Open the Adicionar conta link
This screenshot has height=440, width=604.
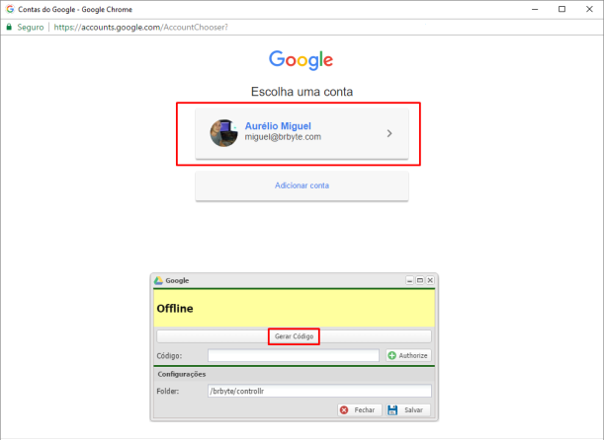pyautogui.click(x=302, y=185)
